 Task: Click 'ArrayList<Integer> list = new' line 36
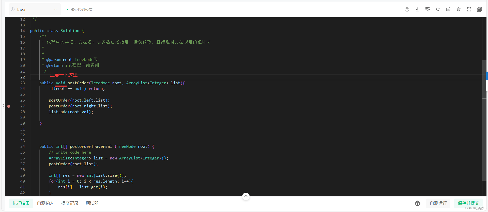point(109,158)
